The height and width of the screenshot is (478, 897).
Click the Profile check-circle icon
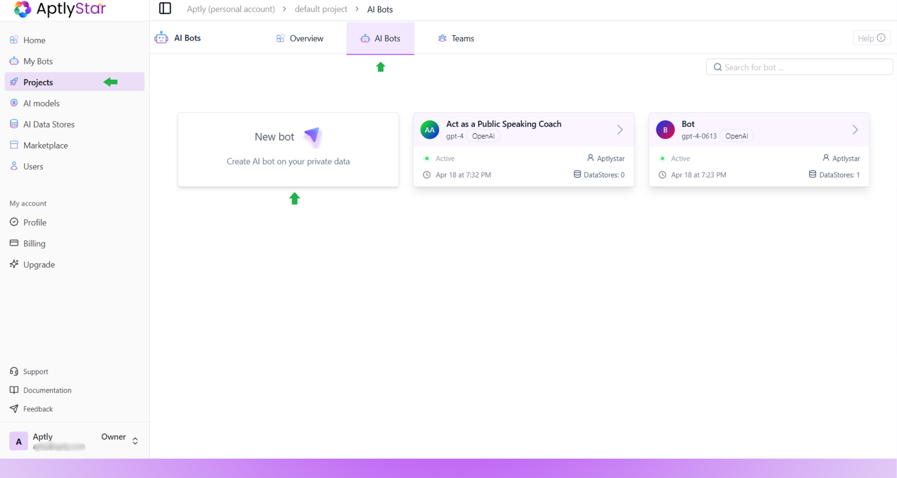click(14, 222)
